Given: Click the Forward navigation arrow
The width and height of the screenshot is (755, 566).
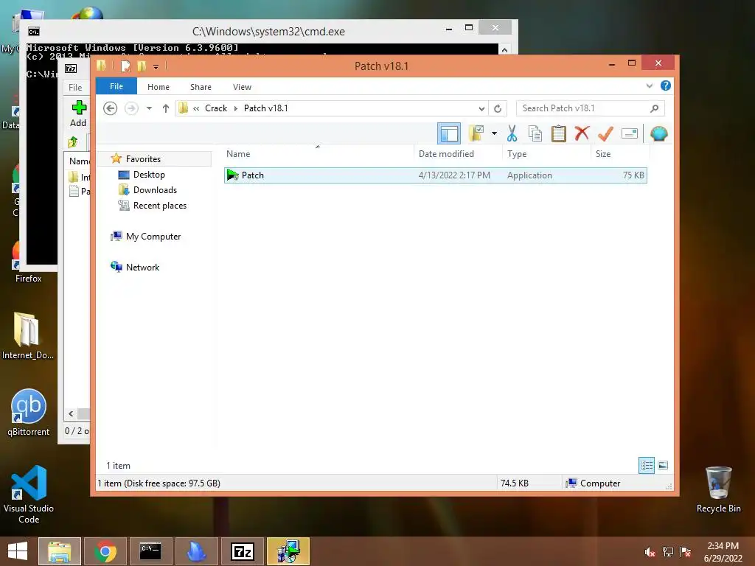Looking at the screenshot, I should pos(131,108).
